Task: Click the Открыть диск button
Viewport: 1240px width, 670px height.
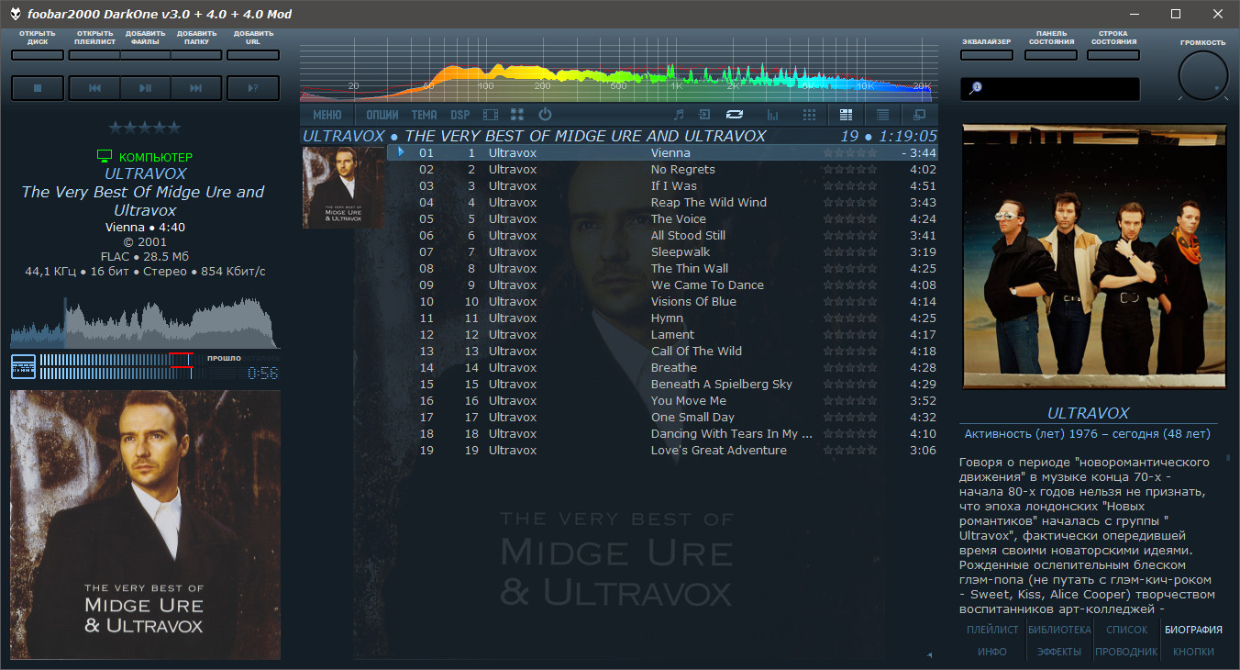Action: click(38, 55)
